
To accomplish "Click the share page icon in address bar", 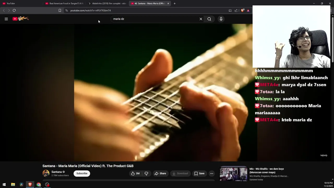I will (236, 10).
